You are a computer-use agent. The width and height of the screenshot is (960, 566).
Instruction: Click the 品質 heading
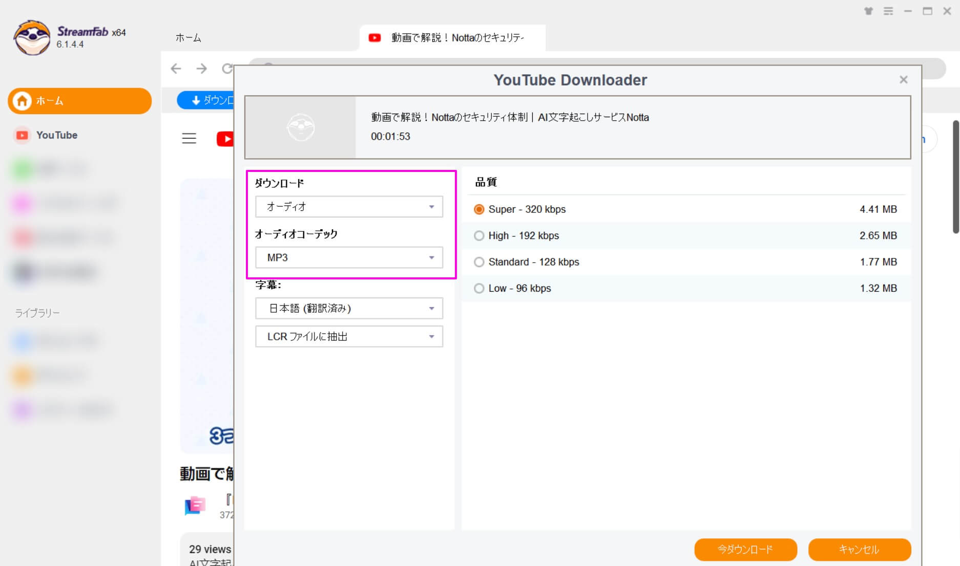[x=486, y=182]
